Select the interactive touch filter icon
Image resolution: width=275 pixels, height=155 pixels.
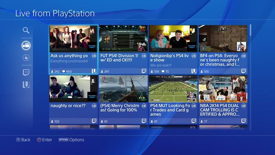pos(26,57)
